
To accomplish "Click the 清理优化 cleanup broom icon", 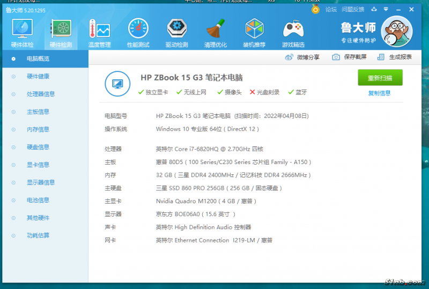I will click(215, 32).
